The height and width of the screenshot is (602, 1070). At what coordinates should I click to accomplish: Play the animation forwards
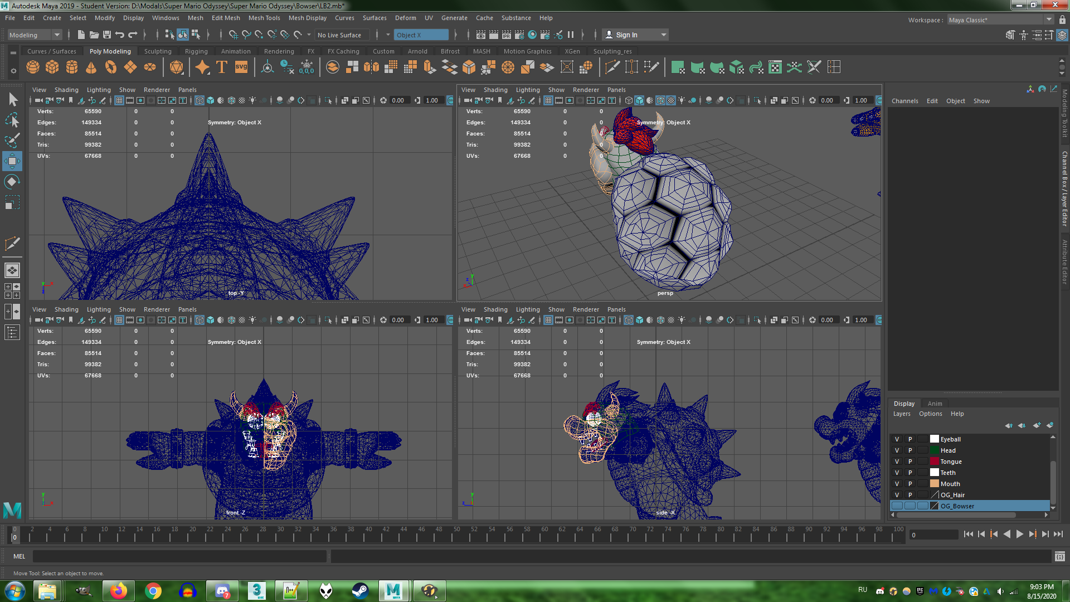tap(1020, 534)
